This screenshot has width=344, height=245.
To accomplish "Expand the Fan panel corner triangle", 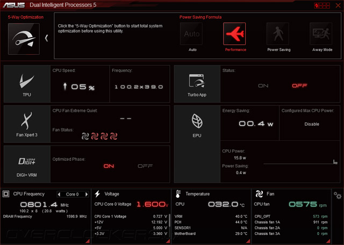I will 328,241.
